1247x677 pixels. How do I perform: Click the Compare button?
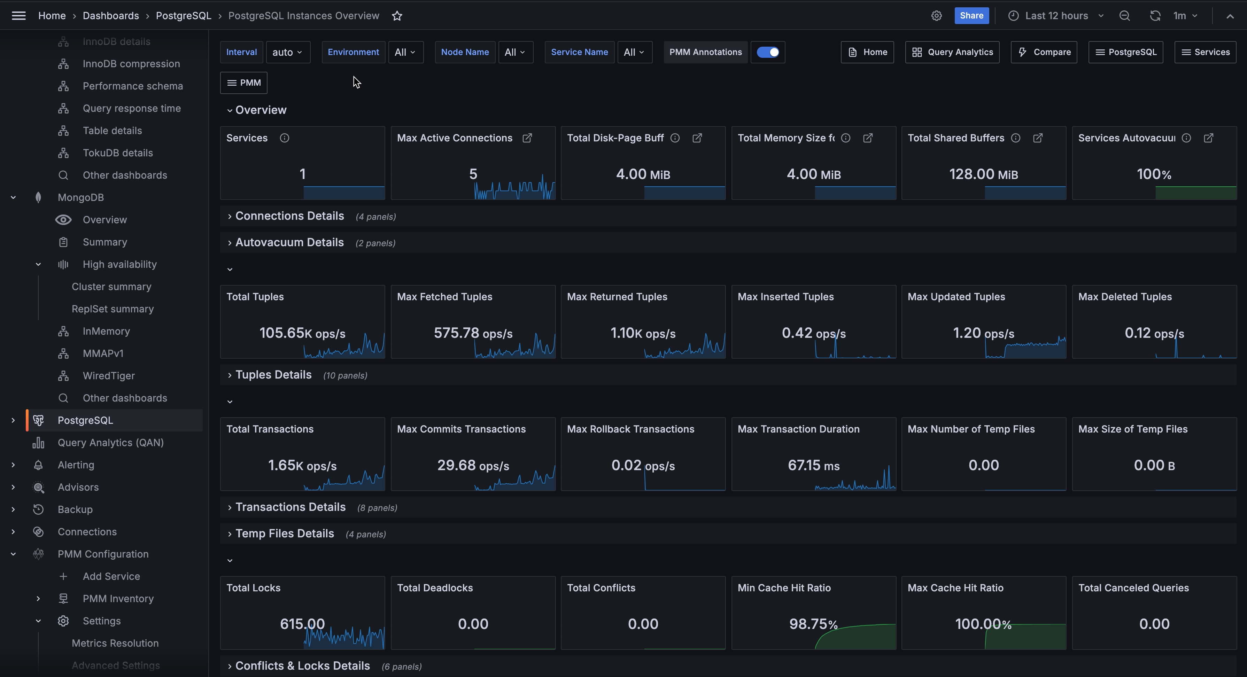tap(1044, 52)
